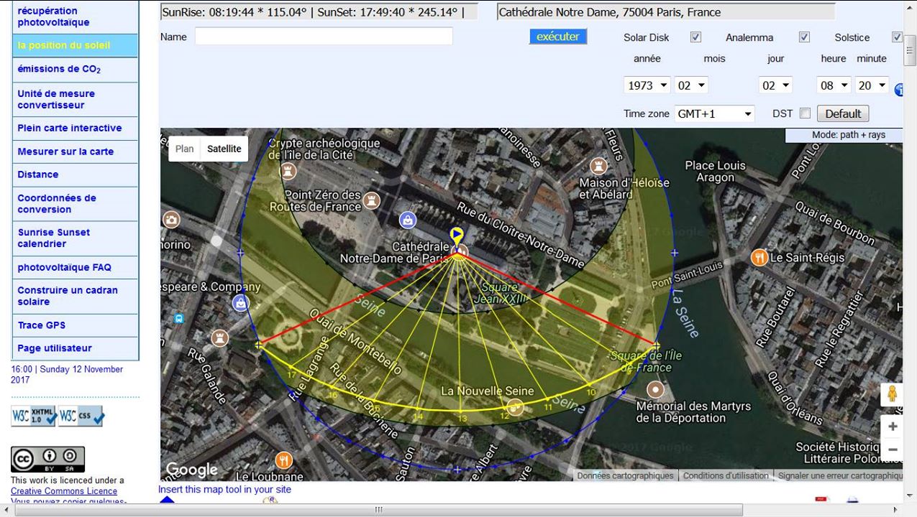This screenshot has width=917, height=517.
Task: Open Trace GPS menu item
Action: [x=75, y=325]
